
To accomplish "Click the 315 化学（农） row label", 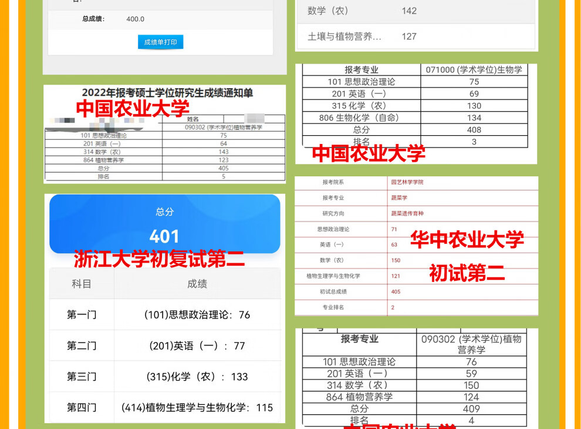I will coord(359,106).
